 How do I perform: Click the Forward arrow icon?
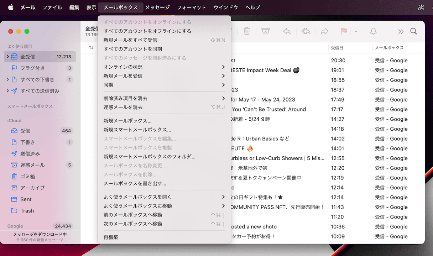point(324,31)
